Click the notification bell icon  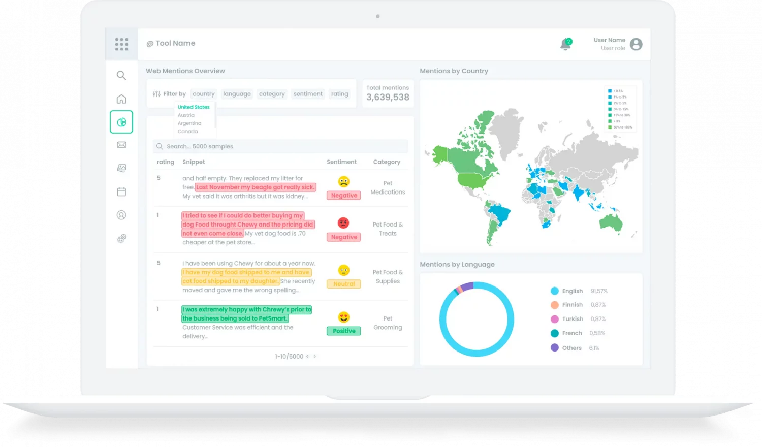565,45
